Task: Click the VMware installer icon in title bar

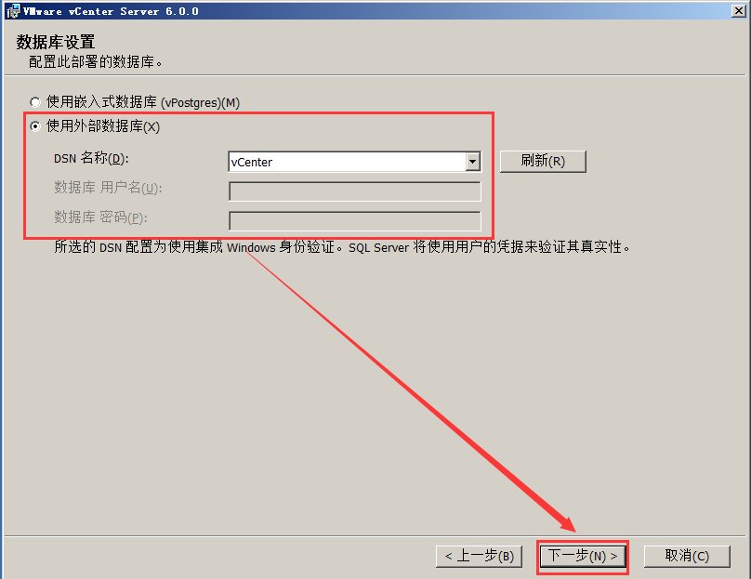Action: pyautogui.click(x=13, y=11)
